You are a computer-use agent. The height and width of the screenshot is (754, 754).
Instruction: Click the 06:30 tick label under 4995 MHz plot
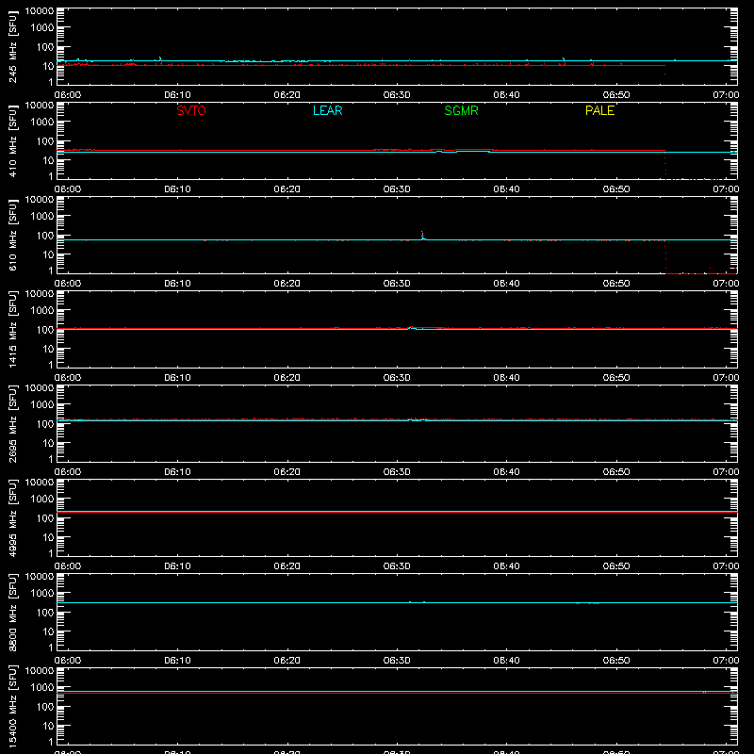tap(397, 566)
